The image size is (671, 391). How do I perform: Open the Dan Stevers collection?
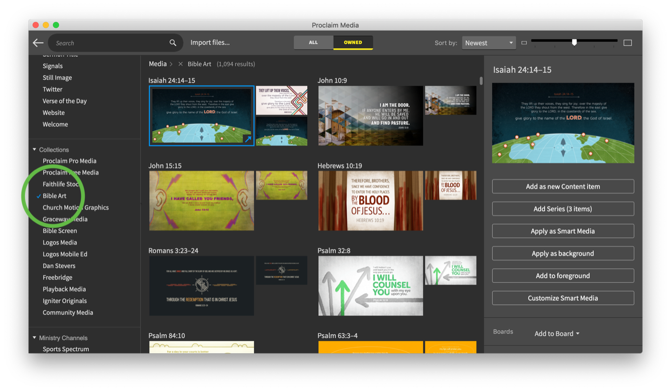[59, 265]
